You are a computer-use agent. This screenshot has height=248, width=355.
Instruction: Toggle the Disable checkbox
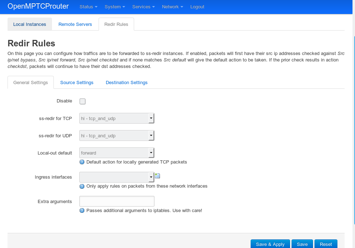82,101
